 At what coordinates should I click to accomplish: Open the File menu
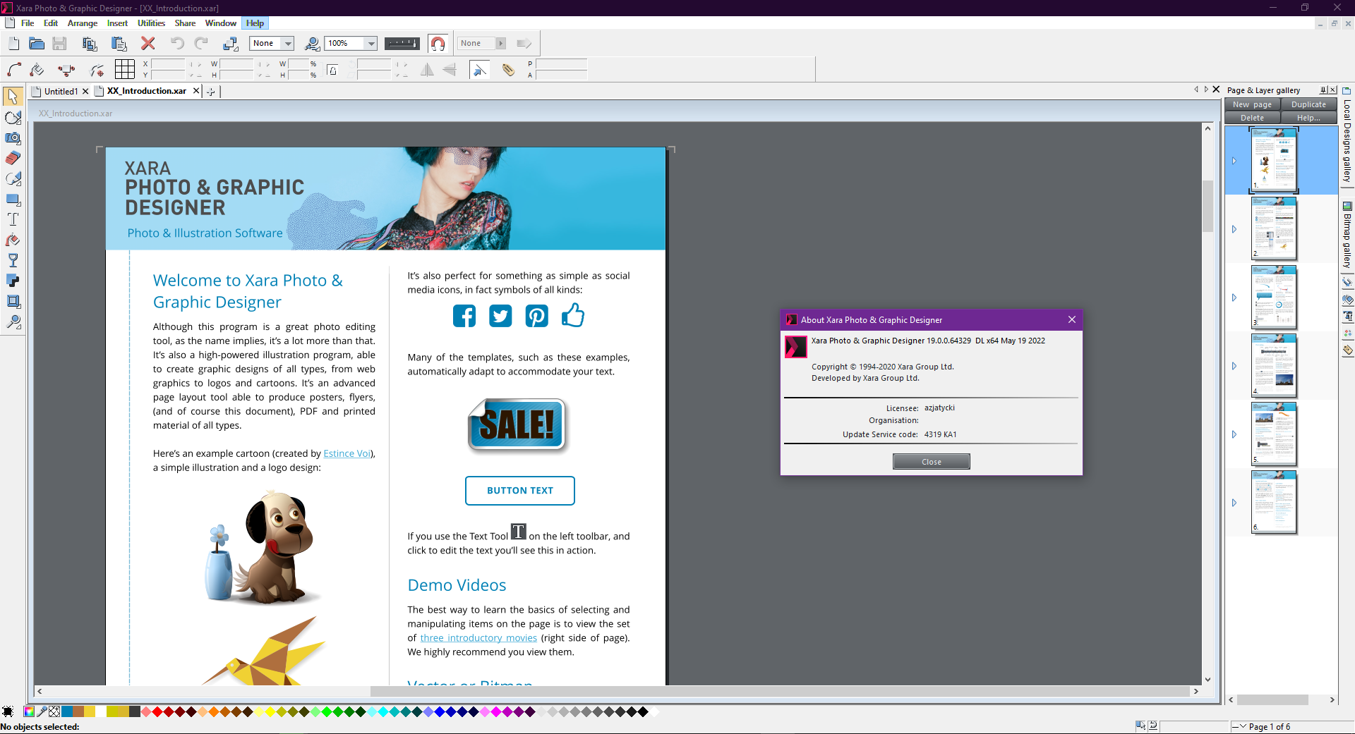(x=28, y=23)
